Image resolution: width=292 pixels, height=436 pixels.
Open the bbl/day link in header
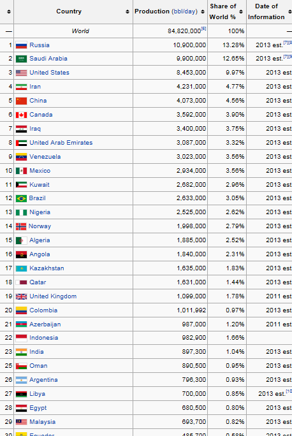[x=184, y=11]
